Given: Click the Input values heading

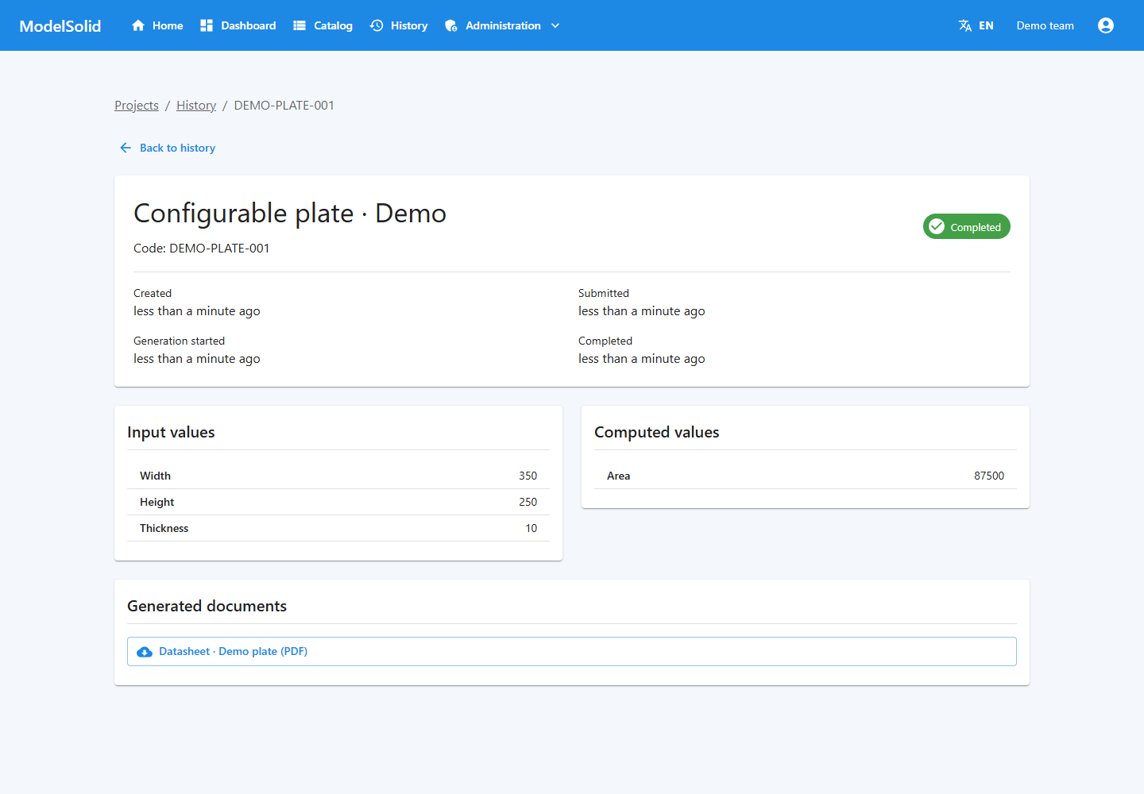Looking at the screenshot, I should coord(171,432).
